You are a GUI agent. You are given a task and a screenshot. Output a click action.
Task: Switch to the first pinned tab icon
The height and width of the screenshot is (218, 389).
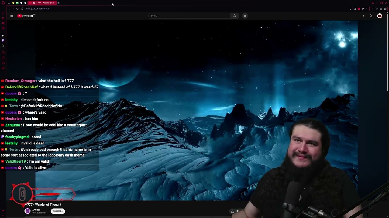coord(9,3)
